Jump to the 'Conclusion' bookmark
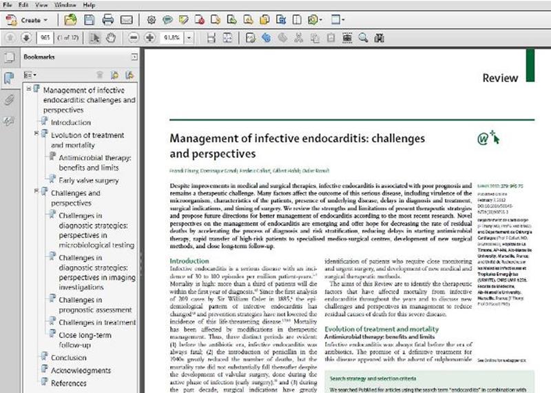The height and width of the screenshot is (393, 551). pyautogui.click(x=68, y=358)
